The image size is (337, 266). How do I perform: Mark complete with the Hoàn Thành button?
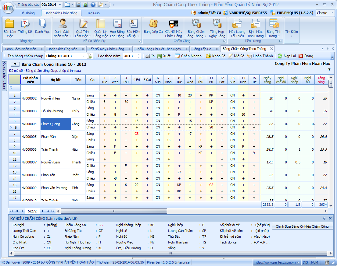pyautogui.click(x=260, y=56)
